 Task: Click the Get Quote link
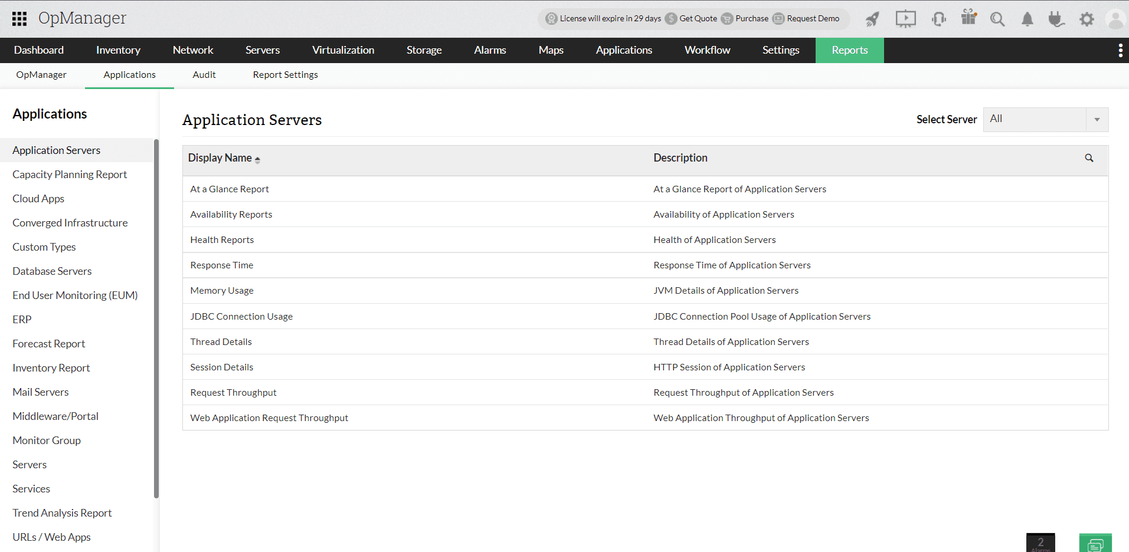pyautogui.click(x=696, y=18)
